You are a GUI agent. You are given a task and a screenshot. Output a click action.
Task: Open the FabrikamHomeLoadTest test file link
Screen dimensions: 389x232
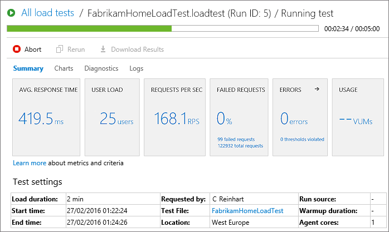pyautogui.click(x=247, y=211)
